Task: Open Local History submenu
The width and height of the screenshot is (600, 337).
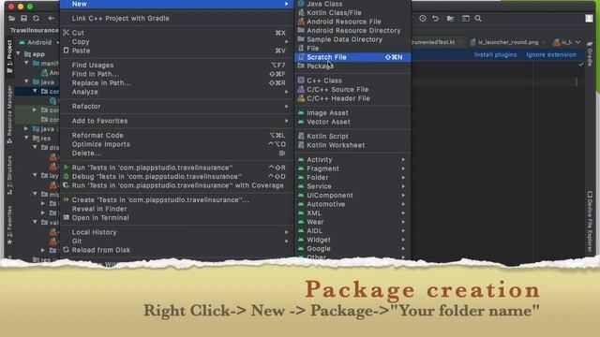Action: 176,232
